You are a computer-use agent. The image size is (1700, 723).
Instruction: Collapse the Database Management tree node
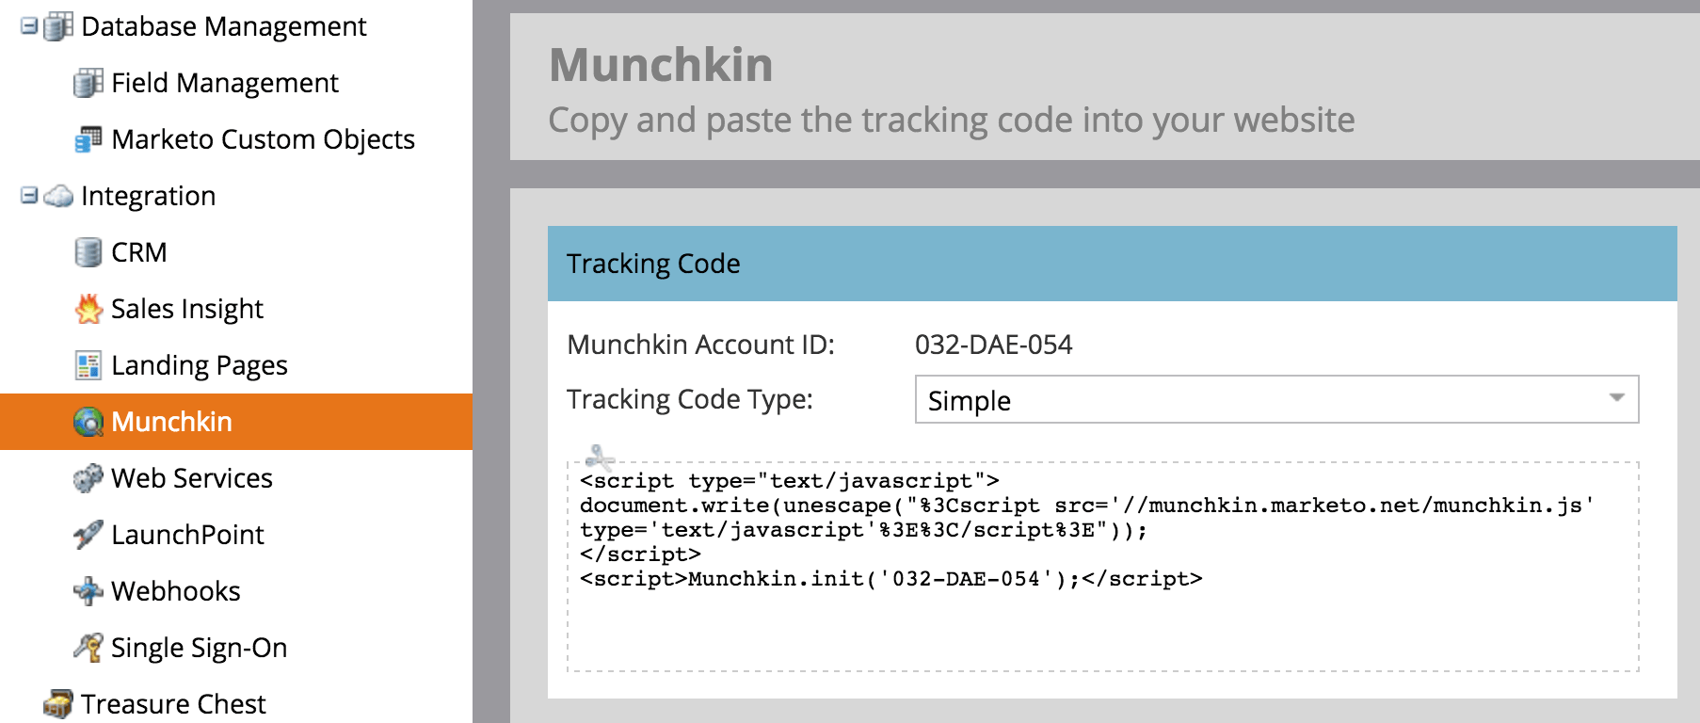point(29,26)
